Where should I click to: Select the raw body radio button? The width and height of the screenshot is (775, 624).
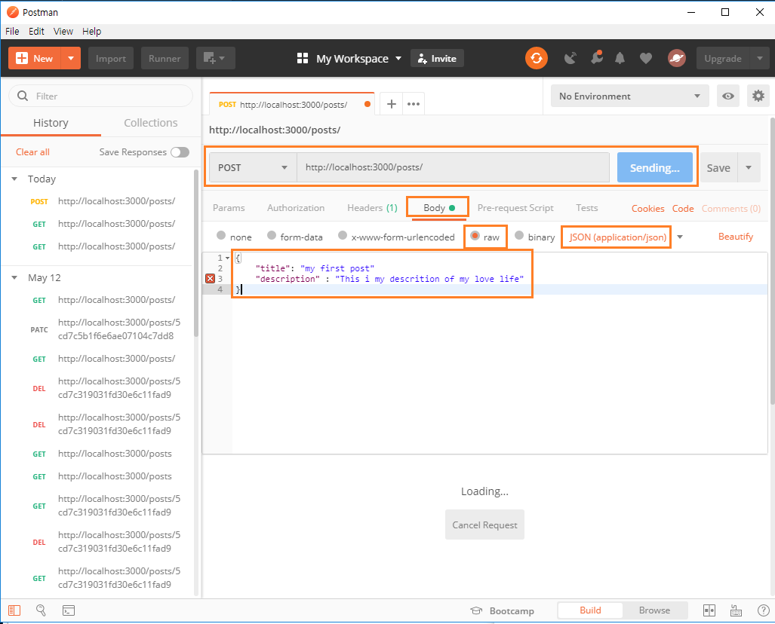(475, 235)
